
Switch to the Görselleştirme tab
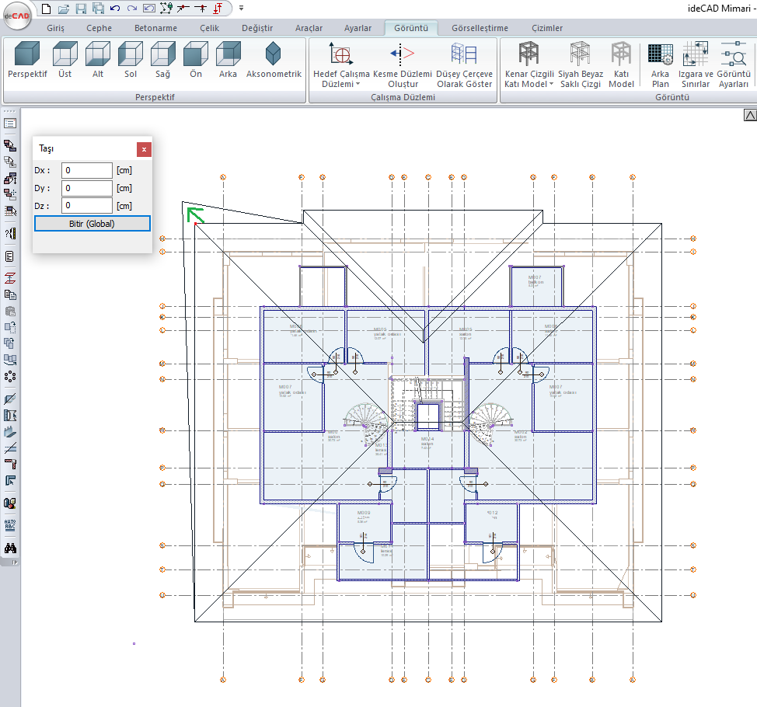pos(480,28)
